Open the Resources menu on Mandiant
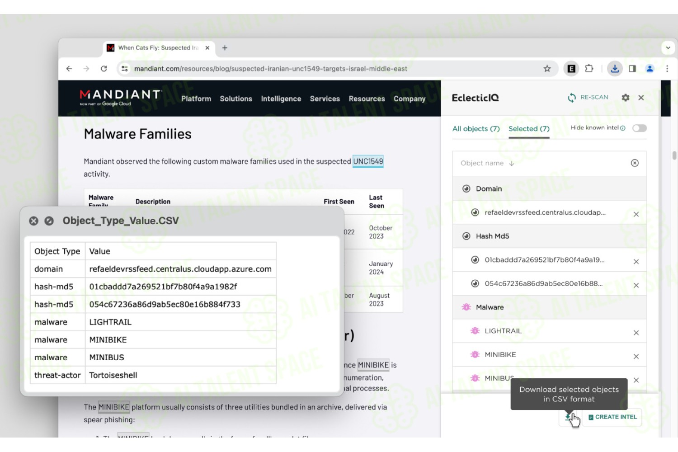 tap(367, 99)
